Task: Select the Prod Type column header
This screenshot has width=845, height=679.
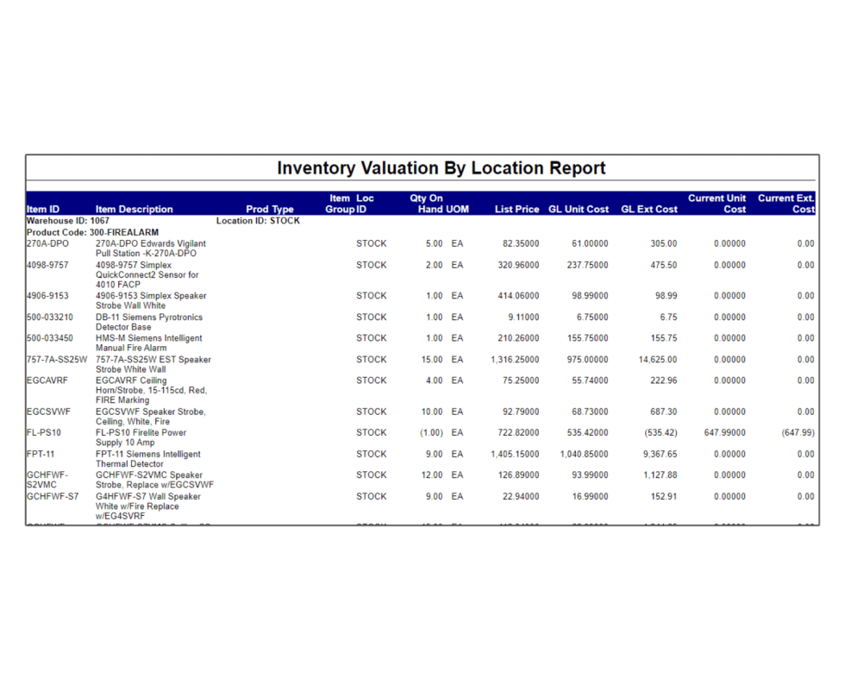Action: (x=269, y=210)
